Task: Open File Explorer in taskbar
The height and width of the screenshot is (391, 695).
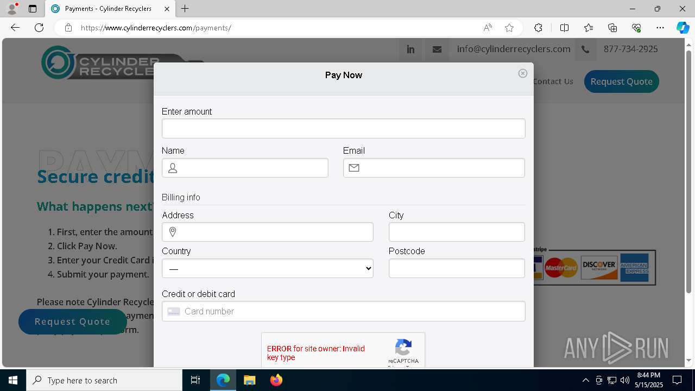Action: pyautogui.click(x=249, y=380)
